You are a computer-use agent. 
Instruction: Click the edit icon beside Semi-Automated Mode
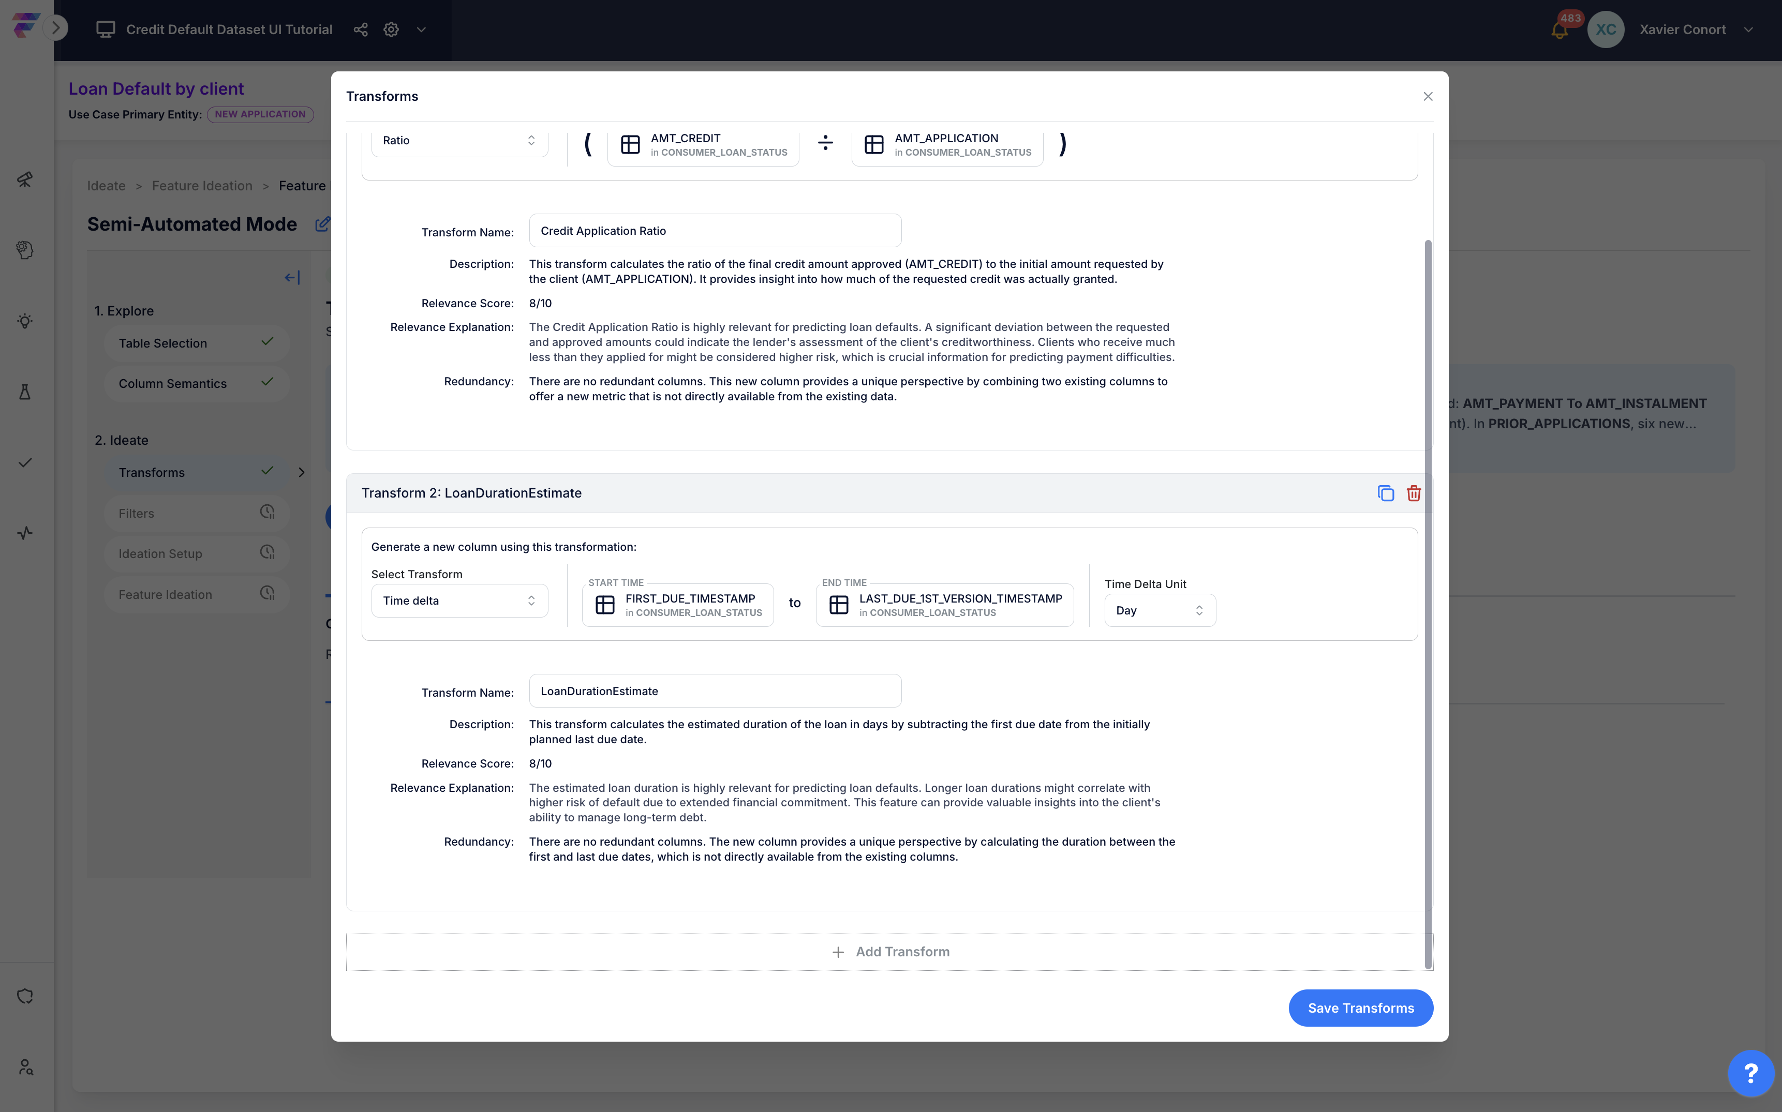click(322, 224)
